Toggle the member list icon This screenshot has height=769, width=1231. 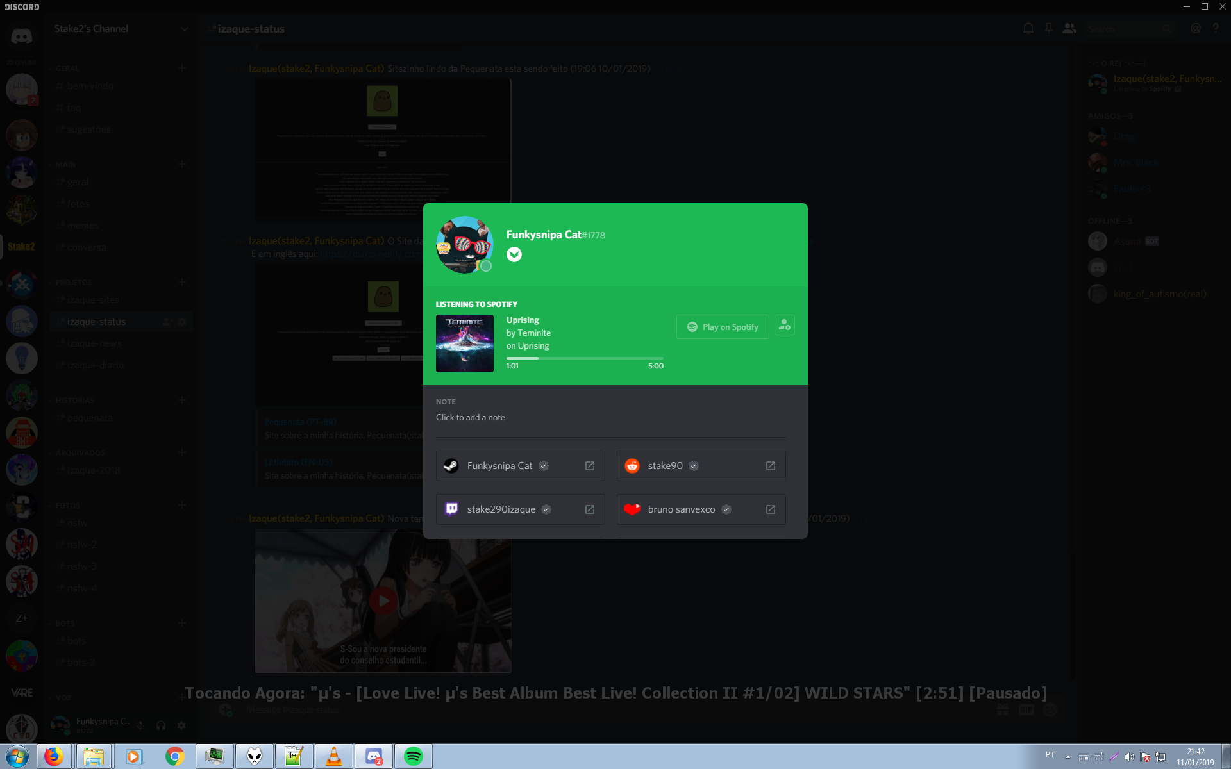tap(1069, 28)
